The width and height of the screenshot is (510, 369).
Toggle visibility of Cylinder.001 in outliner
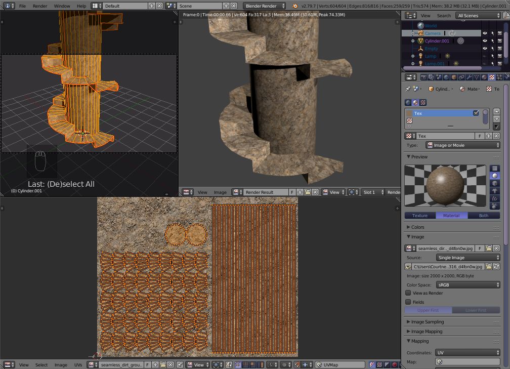pos(485,41)
